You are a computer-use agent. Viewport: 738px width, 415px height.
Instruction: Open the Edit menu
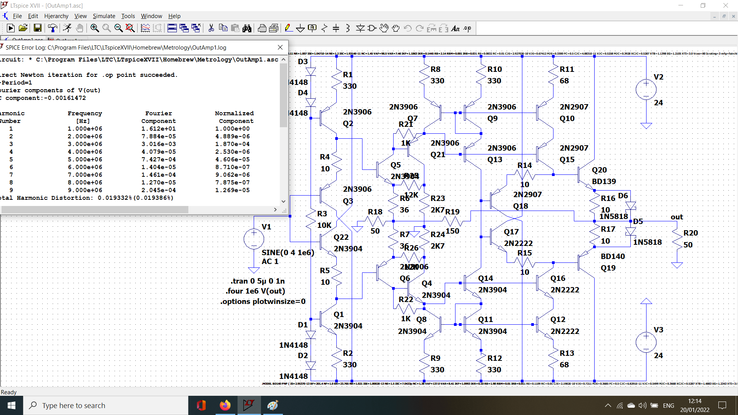tap(33, 16)
